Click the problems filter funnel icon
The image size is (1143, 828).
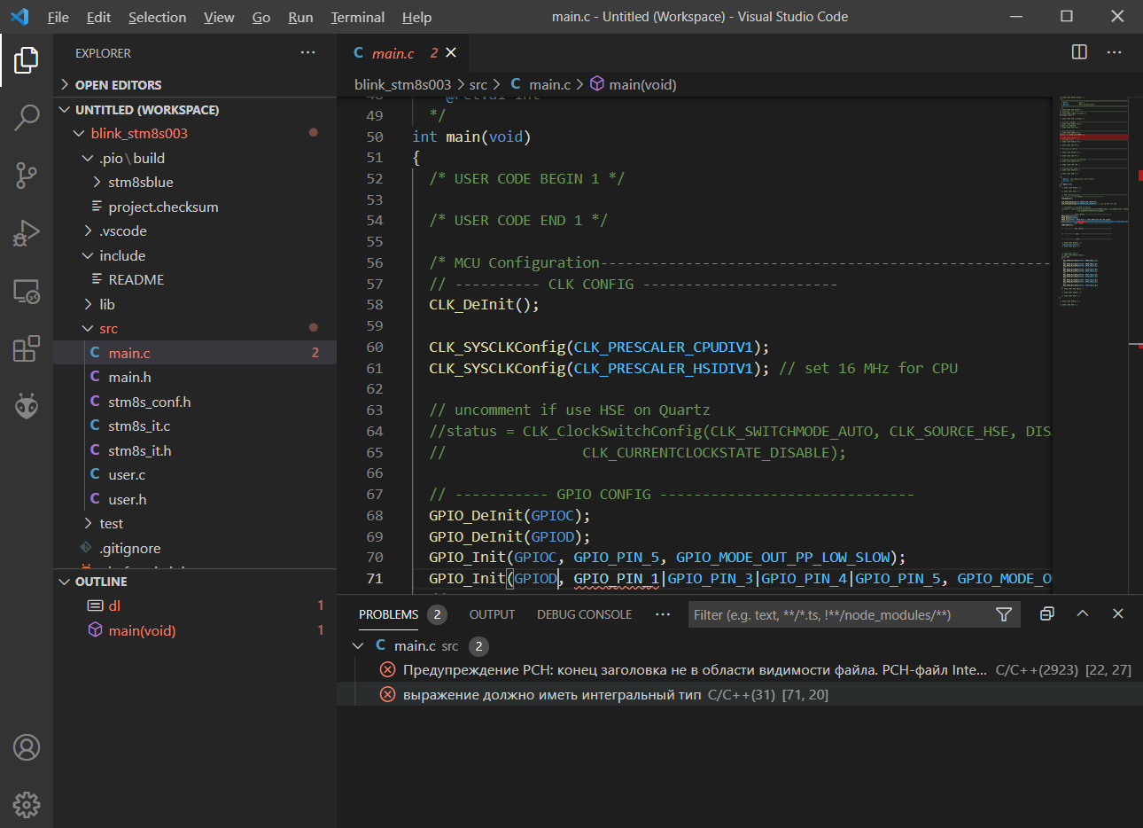click(x=1004, y=614)
